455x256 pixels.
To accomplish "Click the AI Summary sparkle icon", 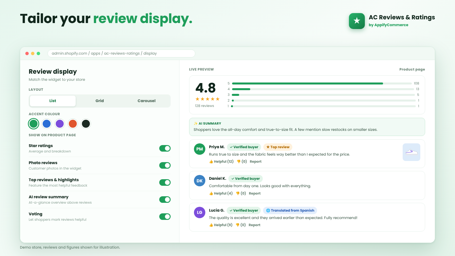I will click(195, 123).
